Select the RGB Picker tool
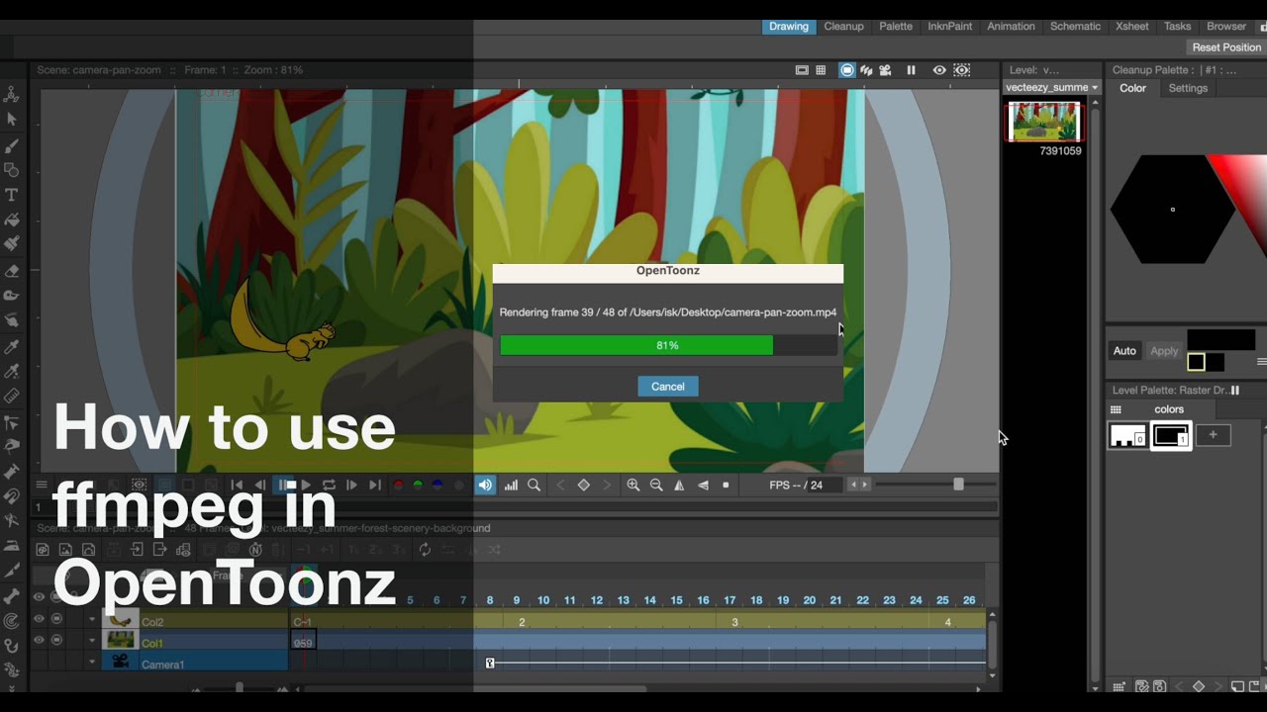1267x712 pixels. [x=12, y=371]
